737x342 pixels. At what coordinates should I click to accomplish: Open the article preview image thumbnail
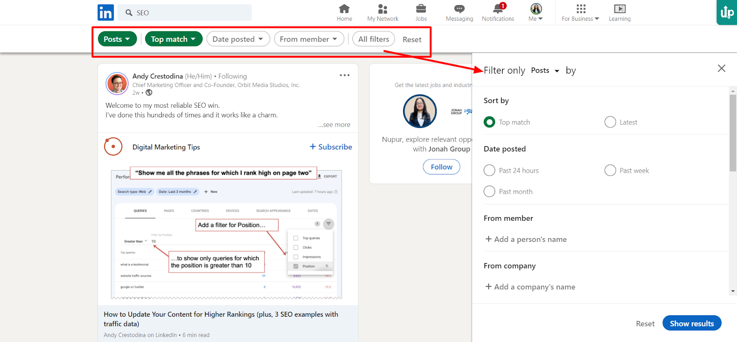[x=227, y=233]
